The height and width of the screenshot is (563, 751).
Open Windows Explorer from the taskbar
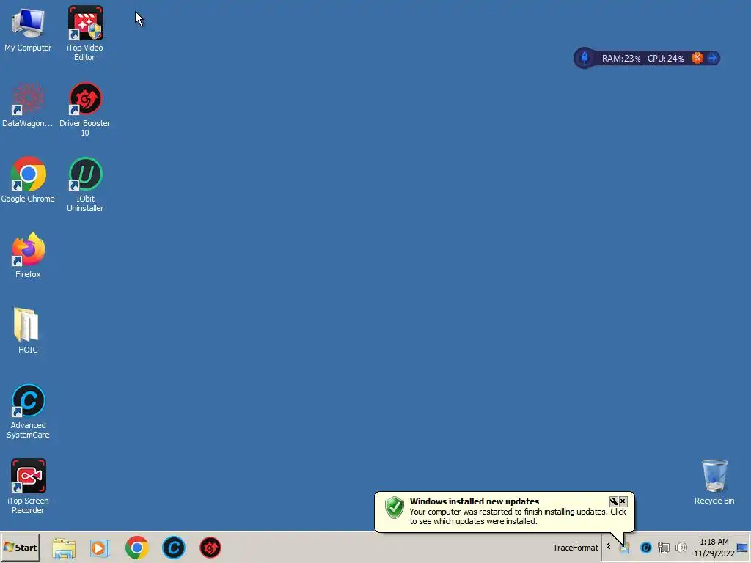click(x=64, y=548)
